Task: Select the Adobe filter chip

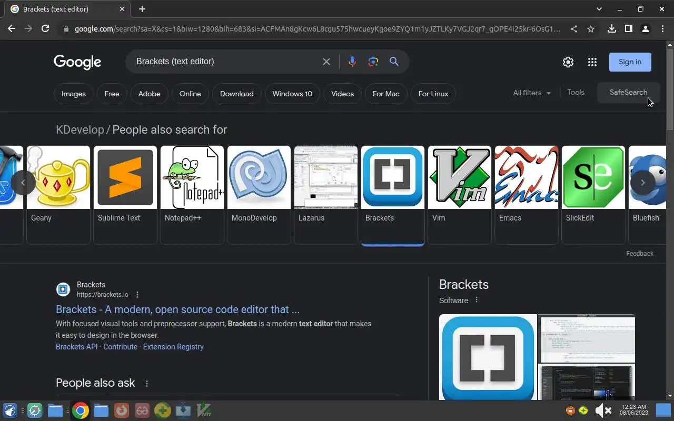Action: coord(150,94)
